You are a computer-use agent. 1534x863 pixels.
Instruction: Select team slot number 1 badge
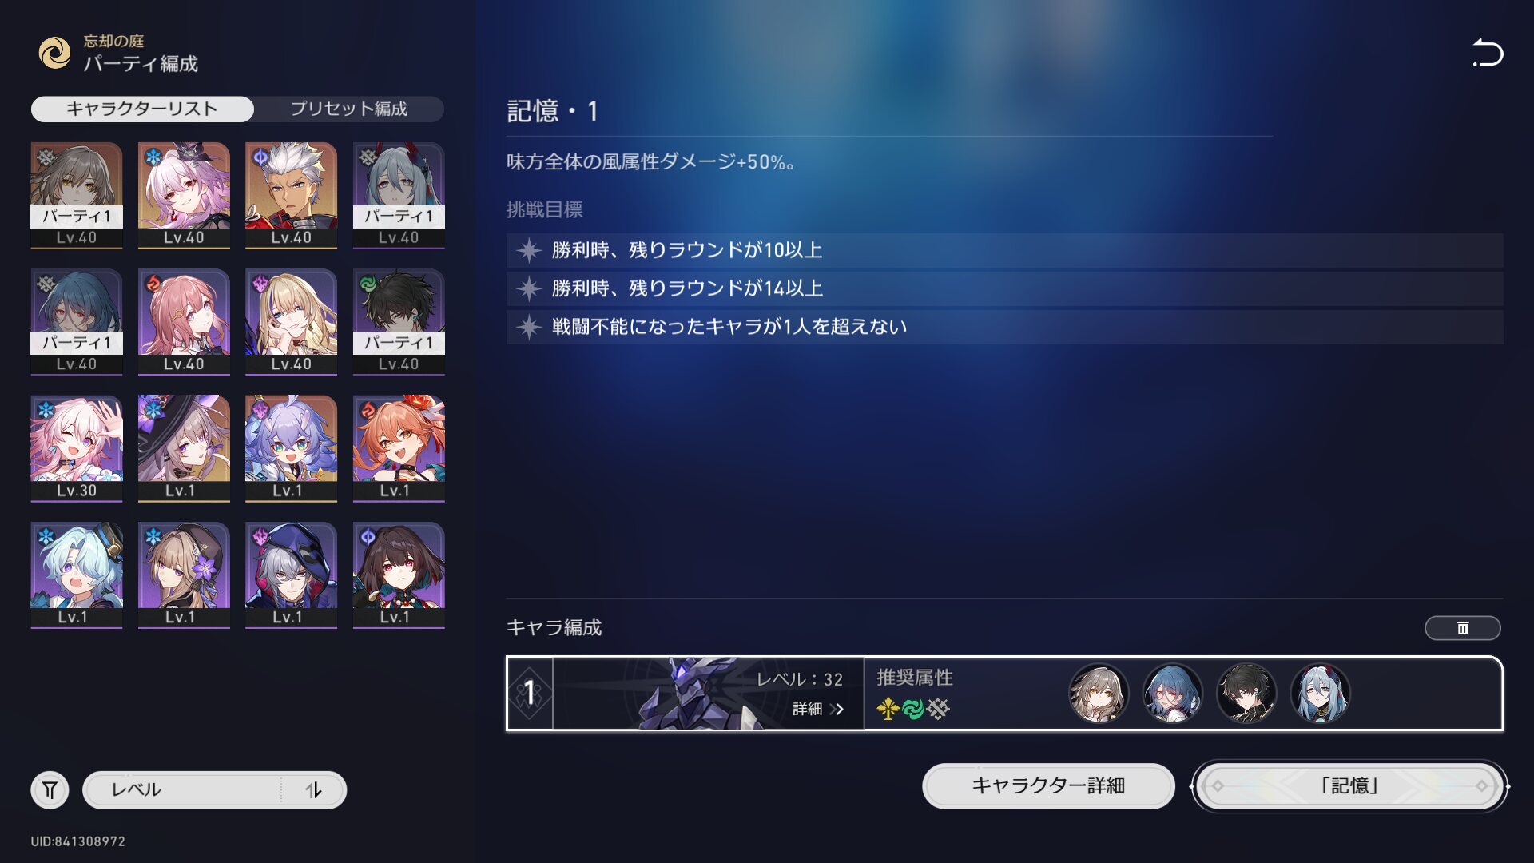tap(529, 693)
